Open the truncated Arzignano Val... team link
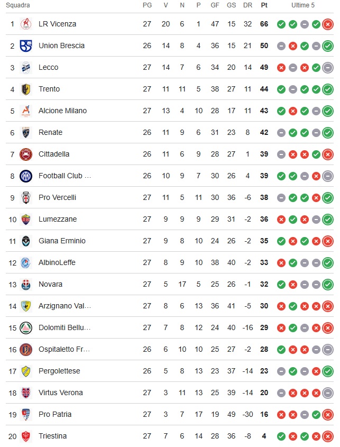340x447 pixels. (x=65, y=306)
